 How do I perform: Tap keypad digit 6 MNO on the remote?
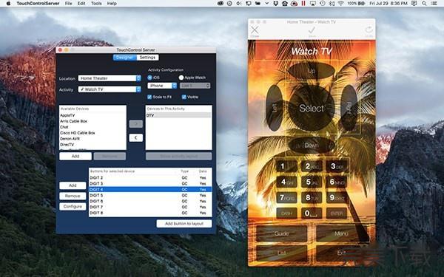tap(337, 182)
